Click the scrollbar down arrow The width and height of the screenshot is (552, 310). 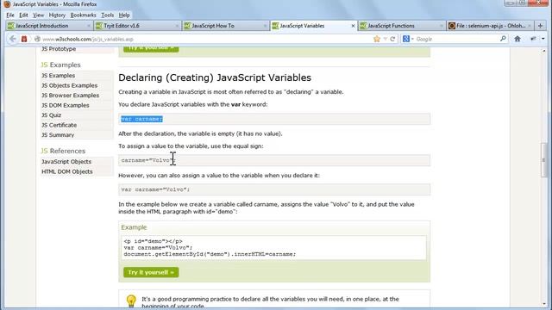point(544,304)
